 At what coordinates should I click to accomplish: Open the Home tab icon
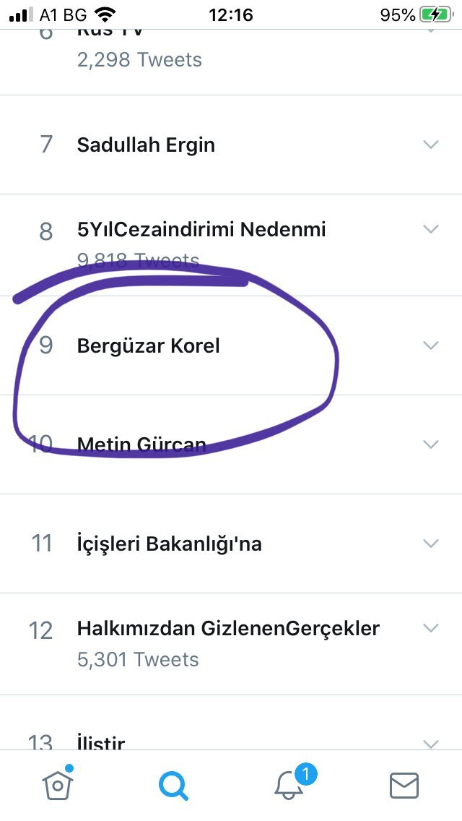click(x=58, y=784)
